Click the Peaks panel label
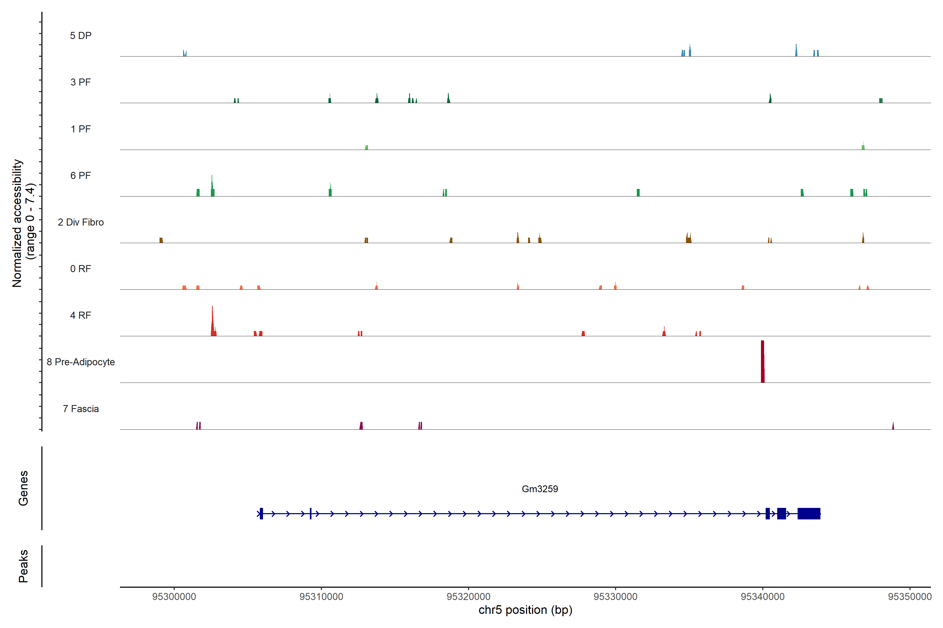 tap(23, 565)
